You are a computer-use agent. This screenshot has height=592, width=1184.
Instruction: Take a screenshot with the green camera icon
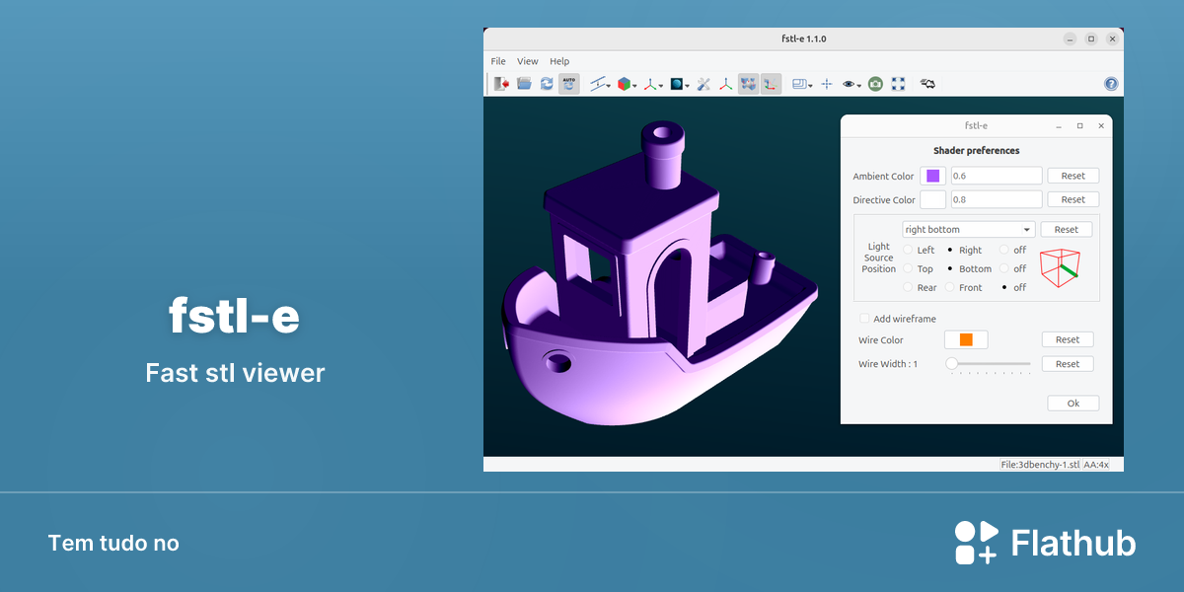click(875, 84)
